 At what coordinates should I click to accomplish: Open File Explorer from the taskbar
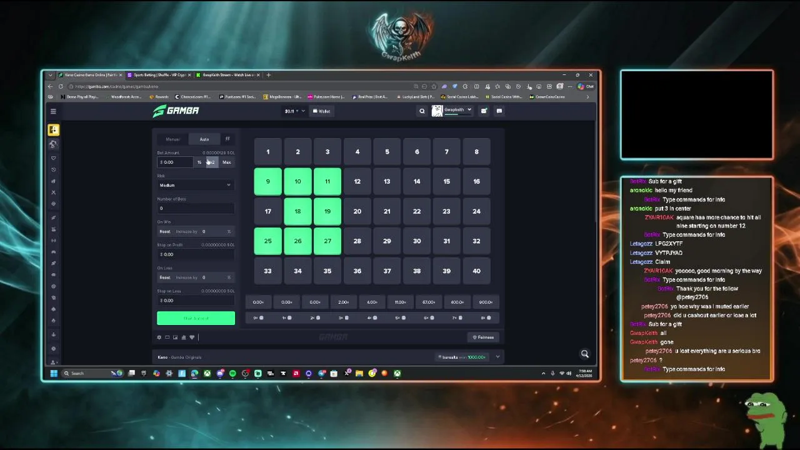point(359,373)
